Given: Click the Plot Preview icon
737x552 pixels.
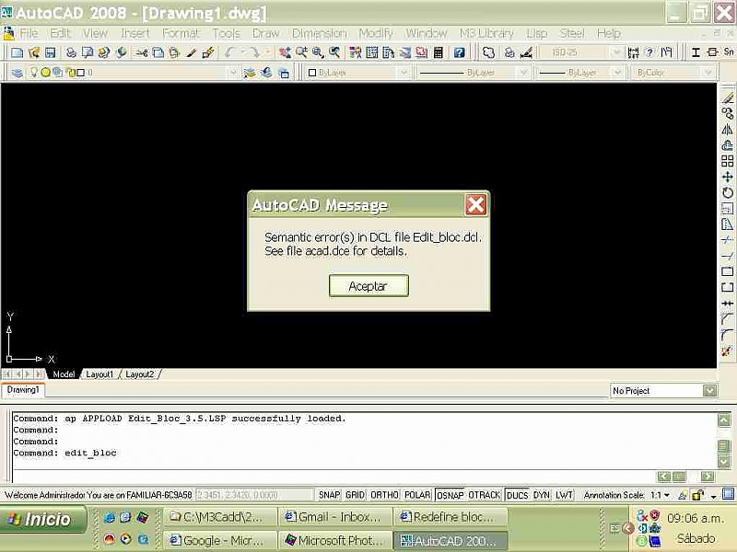Looking at the screenshot, I should [x=88, y=52].
